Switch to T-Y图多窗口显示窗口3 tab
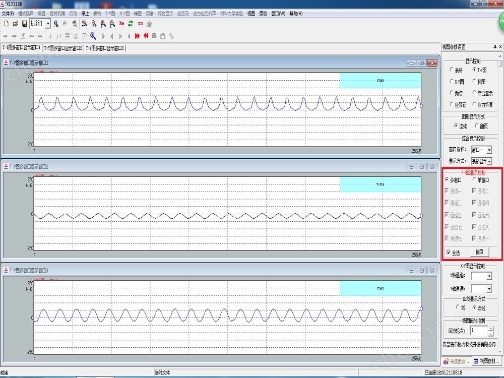 point(104,48)
